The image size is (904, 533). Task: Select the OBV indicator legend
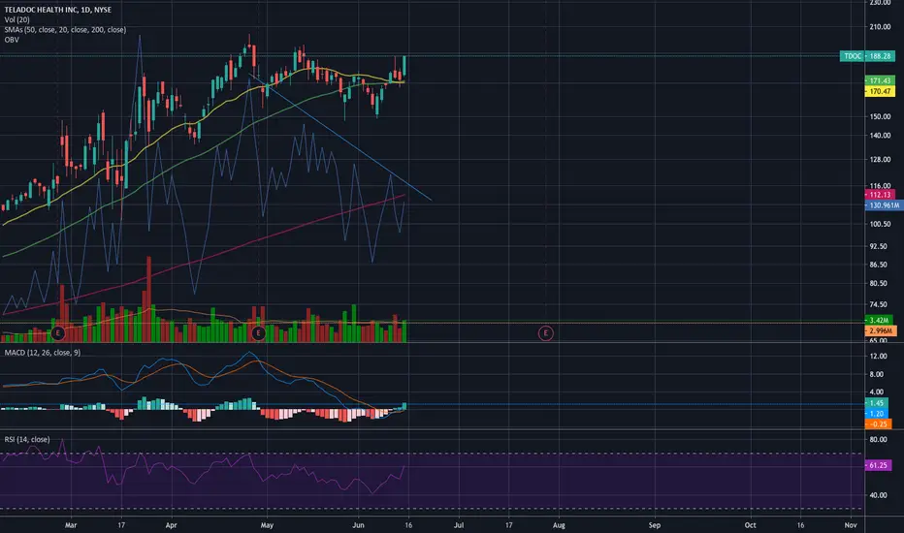coord(12,40)
